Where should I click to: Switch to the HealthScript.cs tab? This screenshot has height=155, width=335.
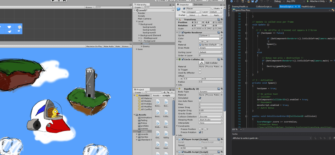[308, 6]
